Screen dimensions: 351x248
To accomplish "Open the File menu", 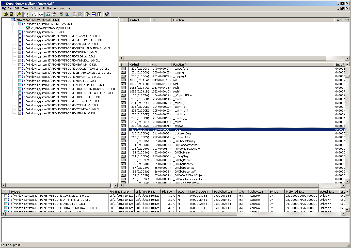I will (x=9, y=8).
